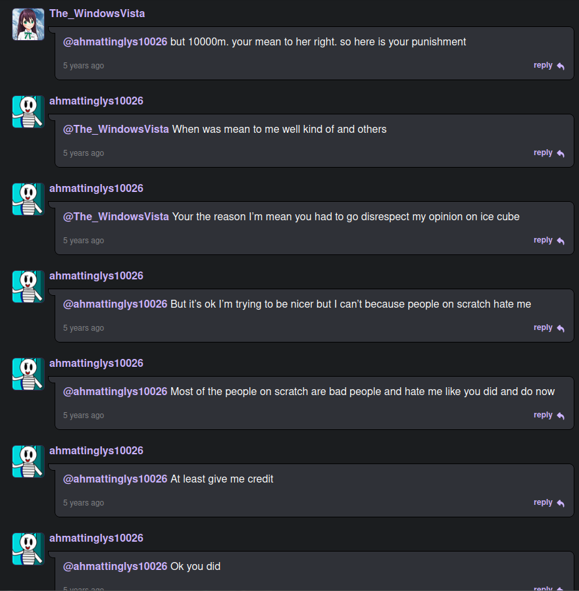The width and height of the screenshot is (579, 591).
Task: Open avatar next to "At least give me credit" comment
Action: 28,461
